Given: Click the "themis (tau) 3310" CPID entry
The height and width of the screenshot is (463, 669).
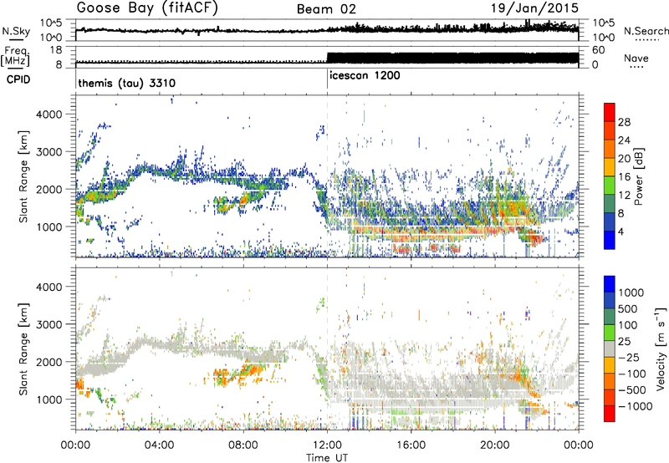Looking at the screenshot, I should tap(127, 83).
